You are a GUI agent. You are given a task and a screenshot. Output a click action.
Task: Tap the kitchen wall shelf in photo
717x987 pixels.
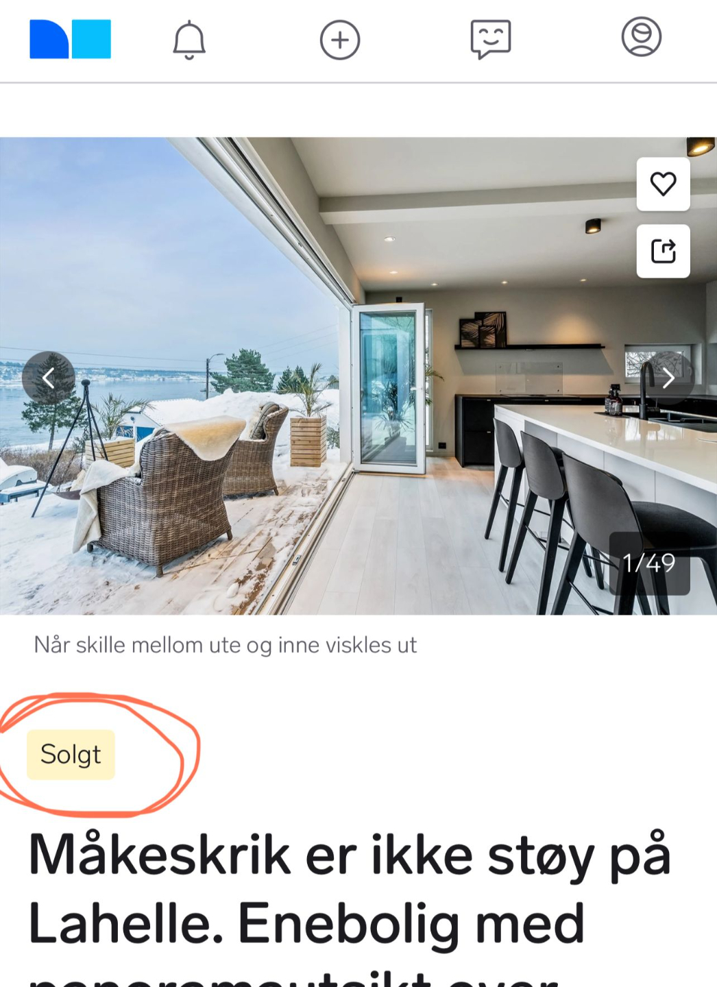[x=529, y=347]
